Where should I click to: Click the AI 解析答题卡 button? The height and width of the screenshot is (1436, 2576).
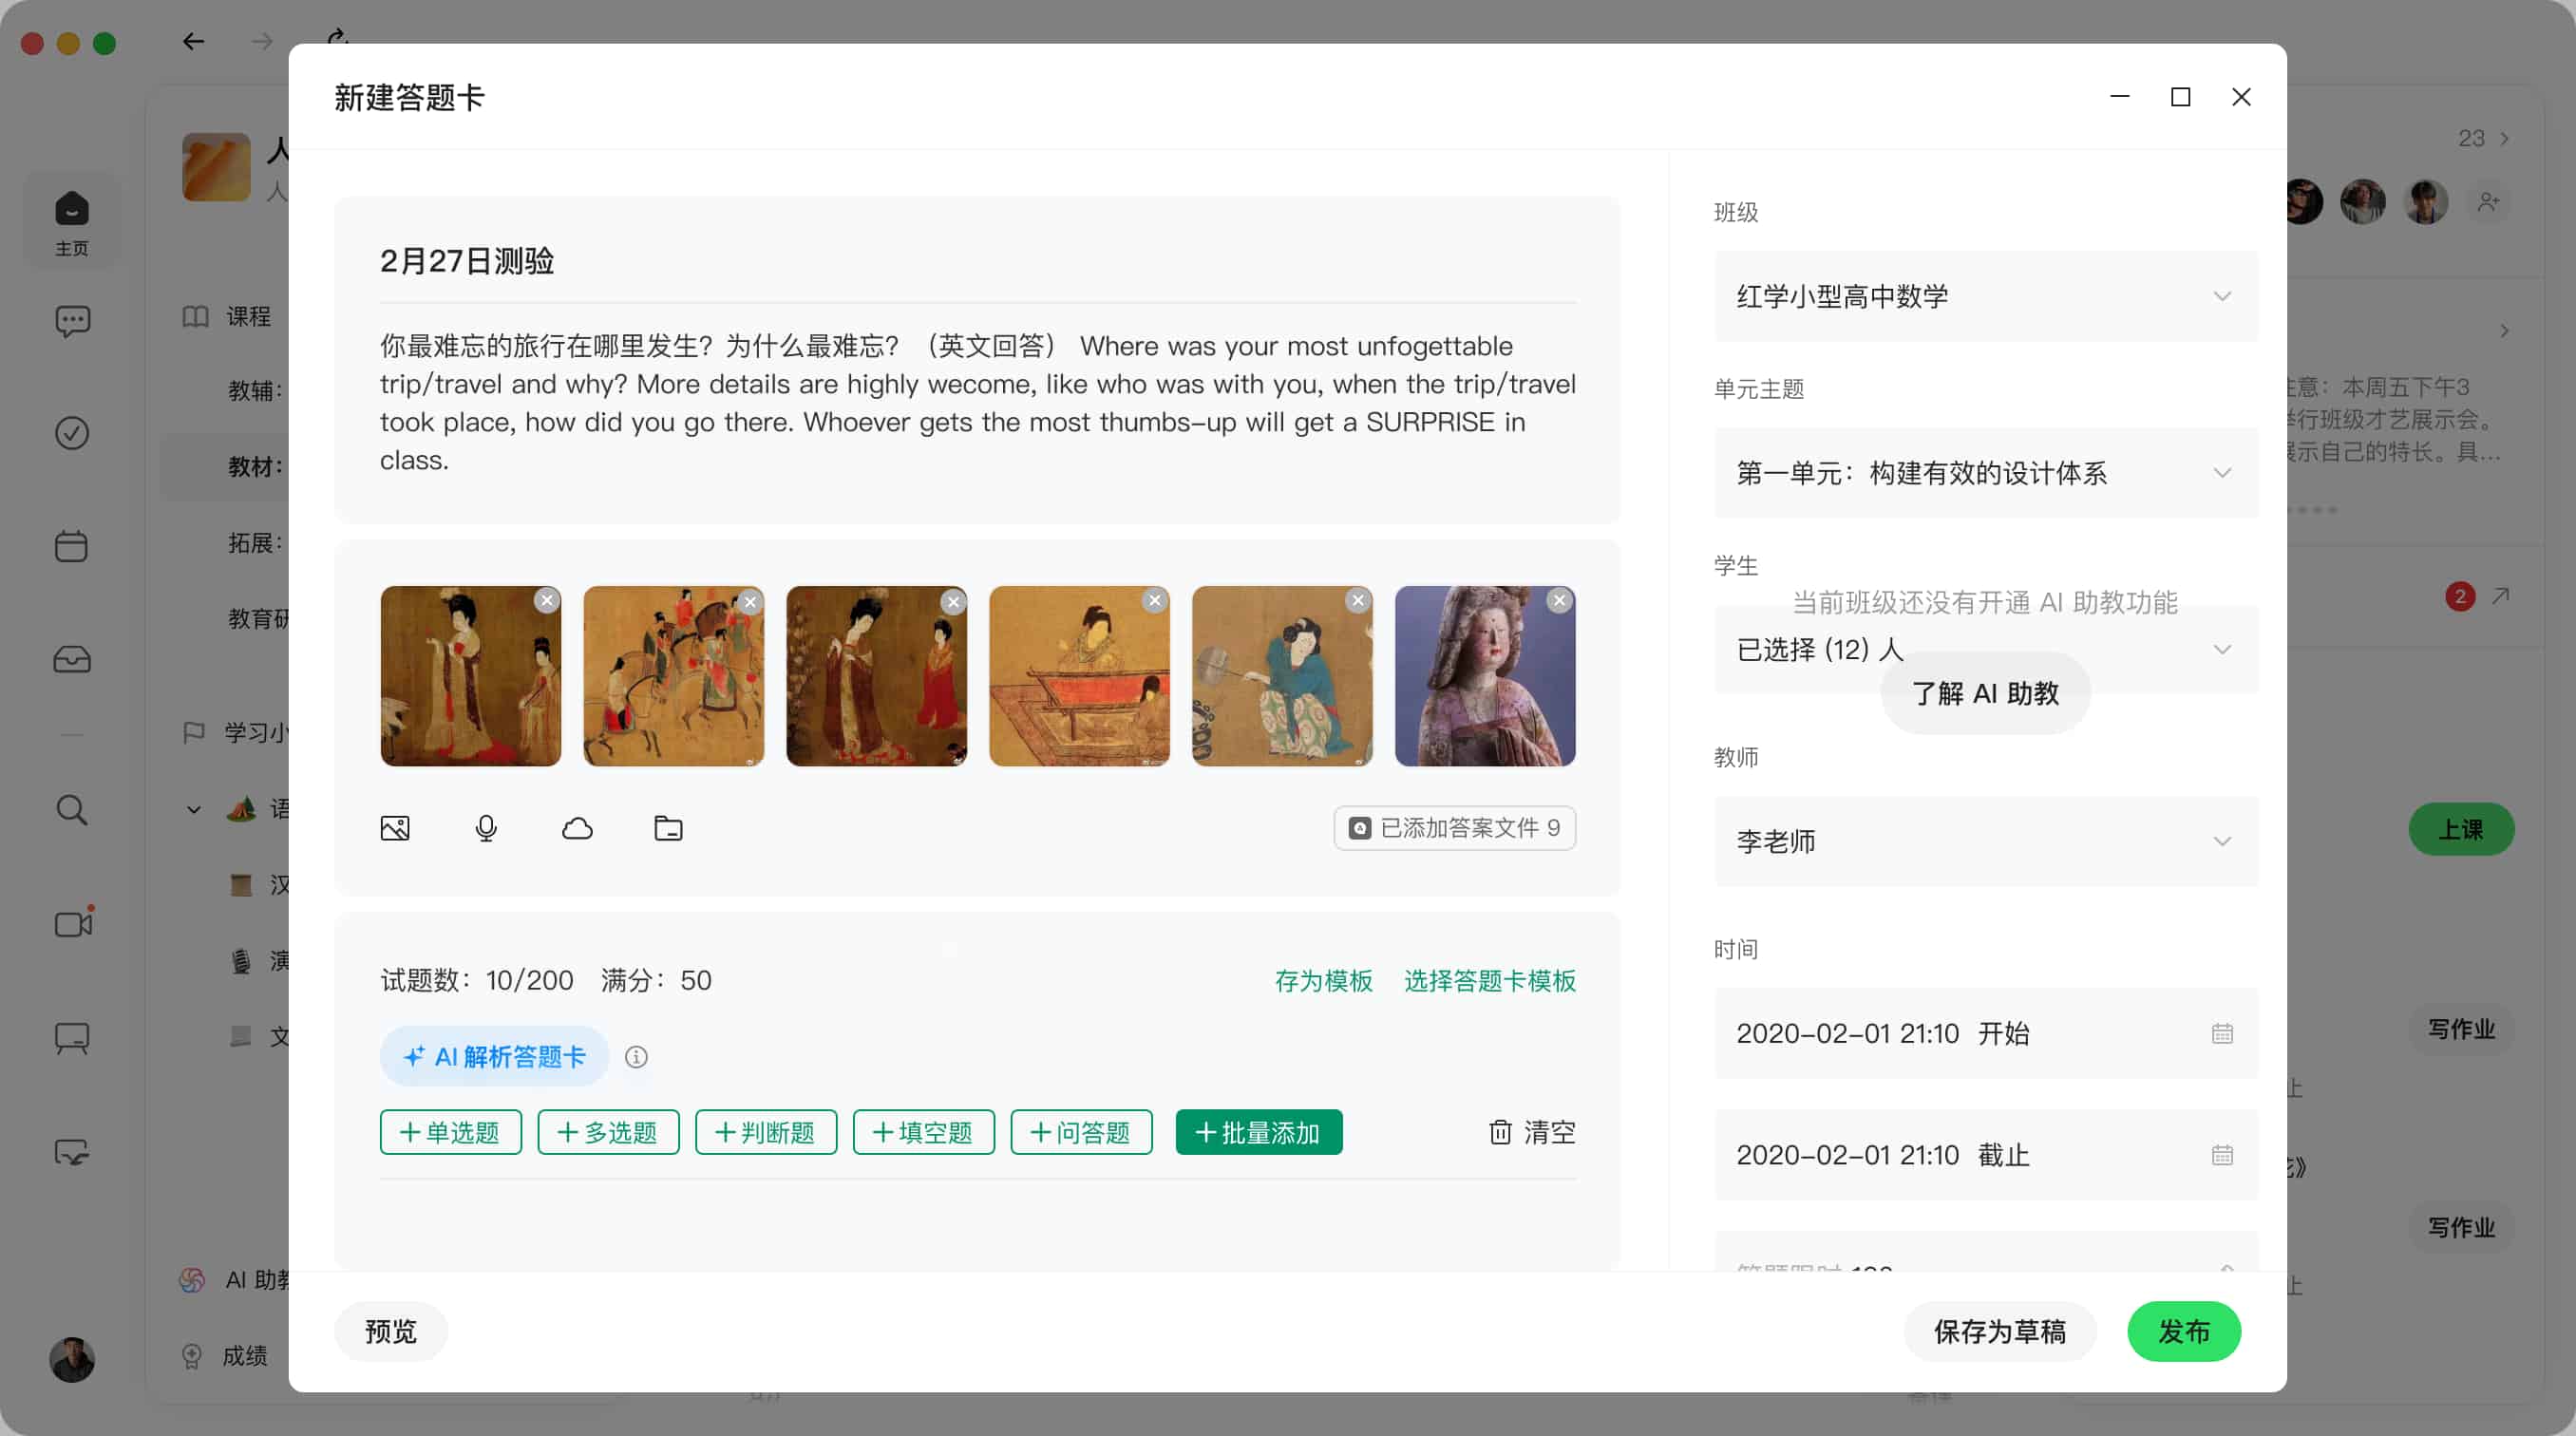click(x=494, y=1057)
